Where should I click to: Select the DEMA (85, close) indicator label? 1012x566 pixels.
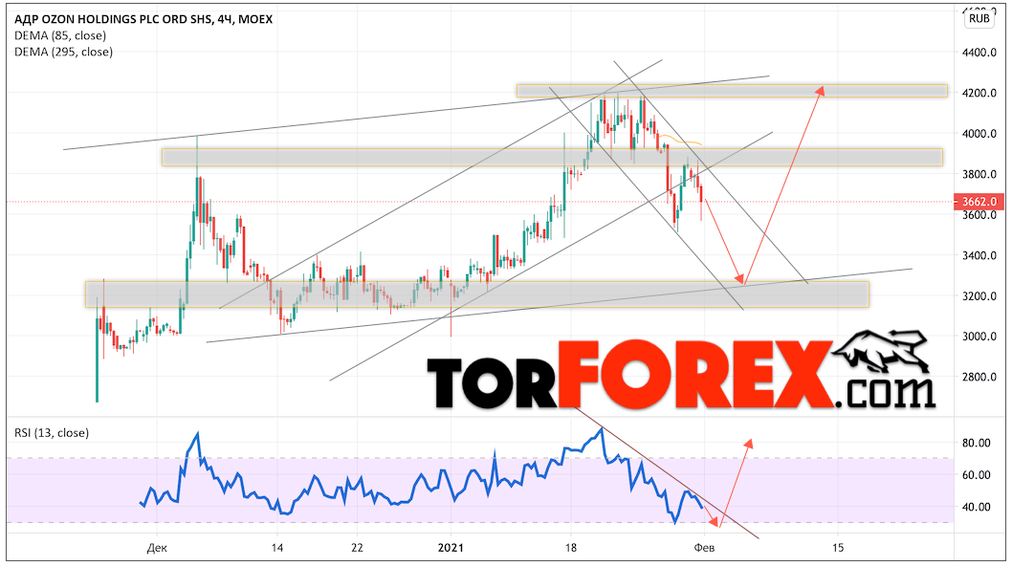(x=60, y=35)
